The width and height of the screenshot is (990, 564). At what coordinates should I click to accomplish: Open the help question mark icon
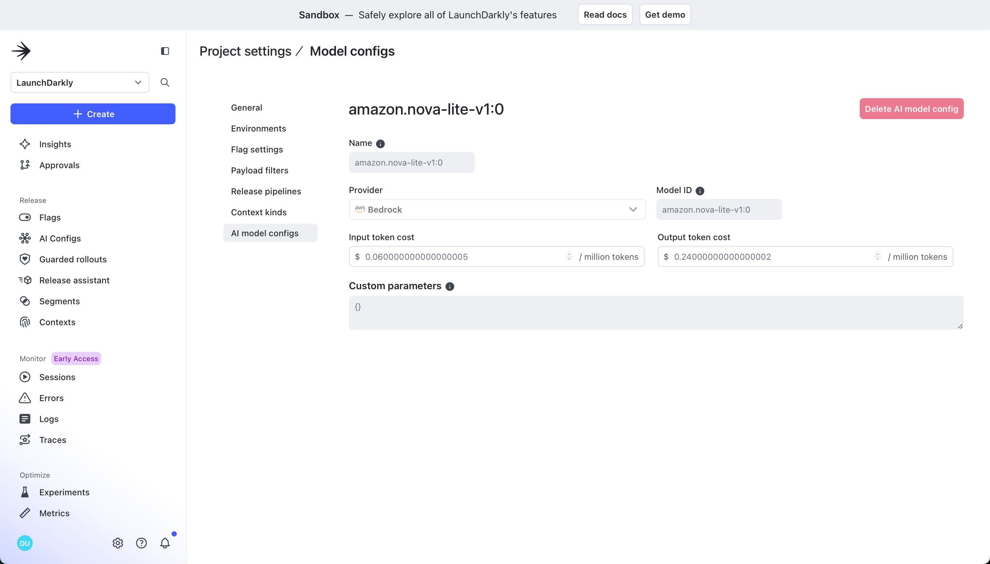[141, 543]
